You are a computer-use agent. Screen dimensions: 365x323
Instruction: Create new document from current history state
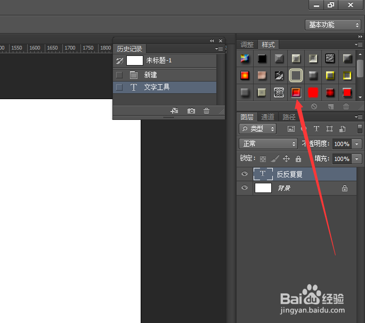click(x=174, y=111)
